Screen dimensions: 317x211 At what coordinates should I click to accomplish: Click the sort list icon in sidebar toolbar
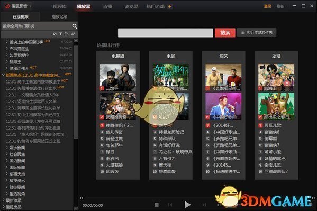tap(67, 34)
